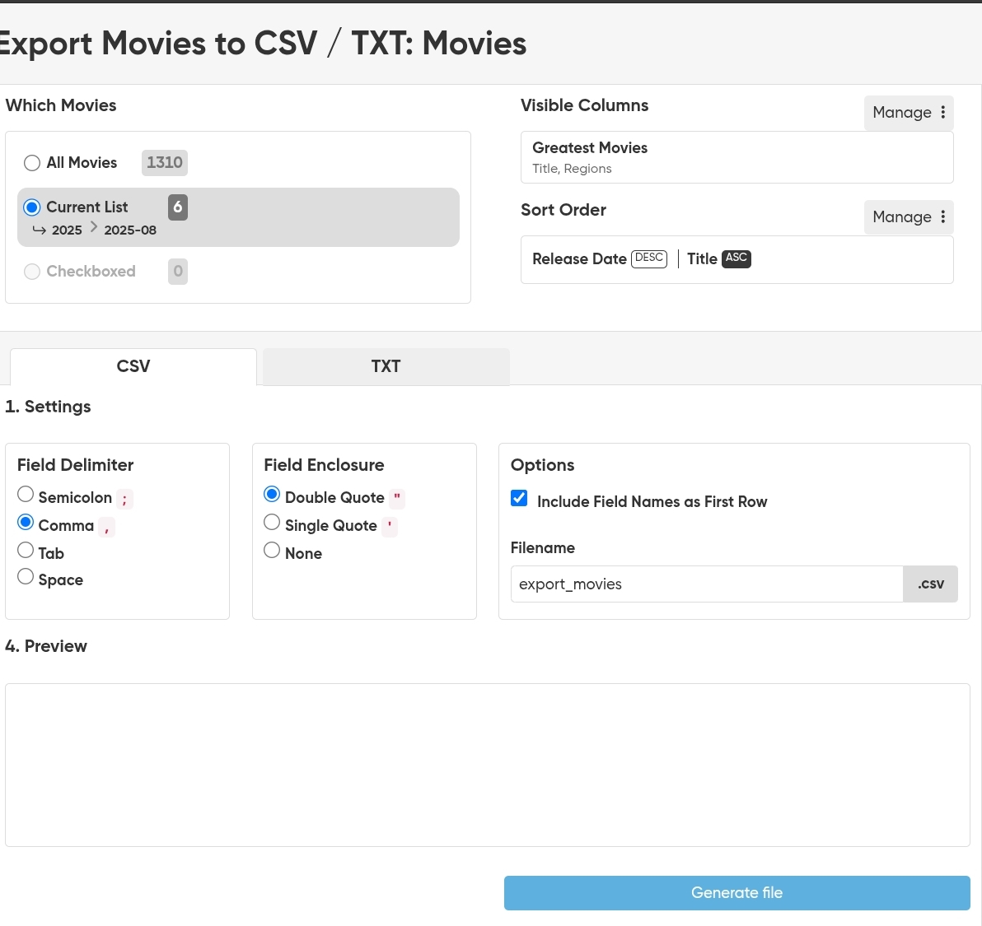Click the Generate file button
This screenshot has width=982, height=926.
pos(736,893)
